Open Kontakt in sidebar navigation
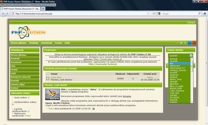Image resolution: width=208 pixels, height=125 pixels. pos(25,81)
